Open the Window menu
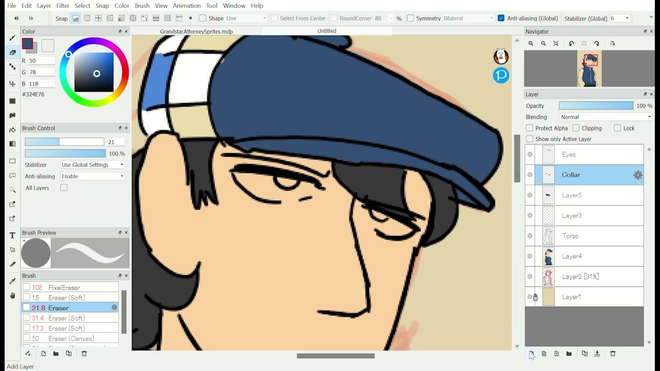The width and height of the screenshot is (660, 371). [234, 5]
